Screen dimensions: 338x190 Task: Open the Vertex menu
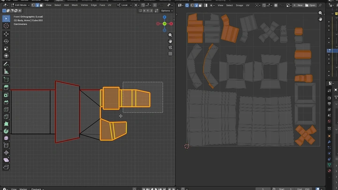(84, 5)
